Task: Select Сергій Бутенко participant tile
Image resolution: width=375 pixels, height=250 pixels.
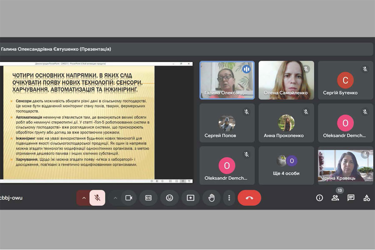Action: pos(345,80)
